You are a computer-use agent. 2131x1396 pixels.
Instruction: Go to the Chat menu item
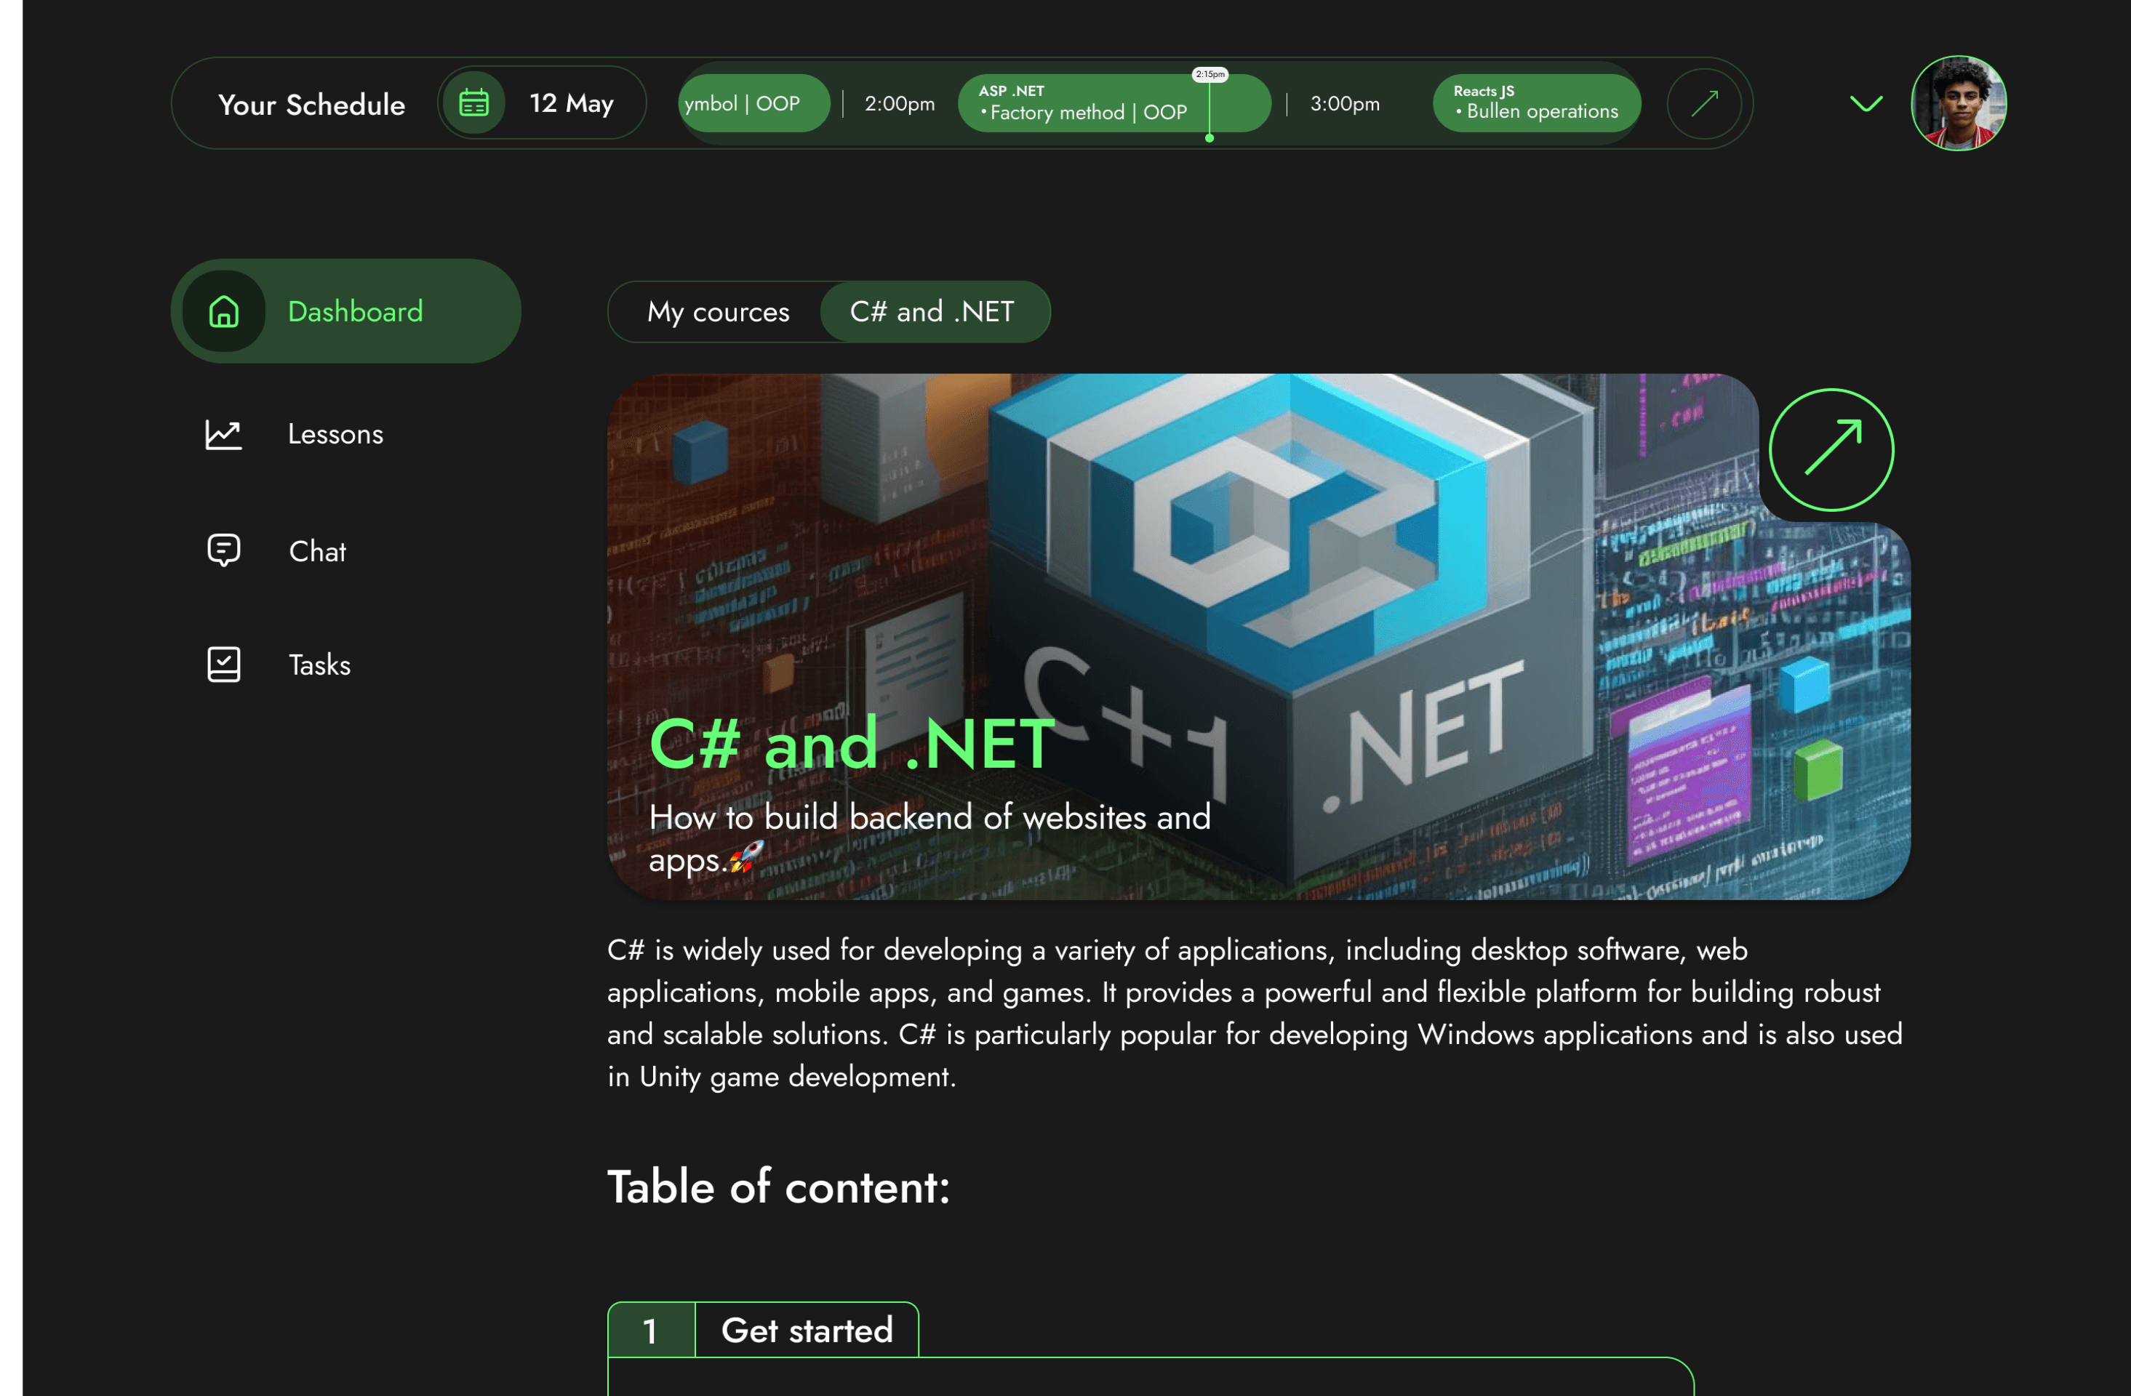point(317,551)
